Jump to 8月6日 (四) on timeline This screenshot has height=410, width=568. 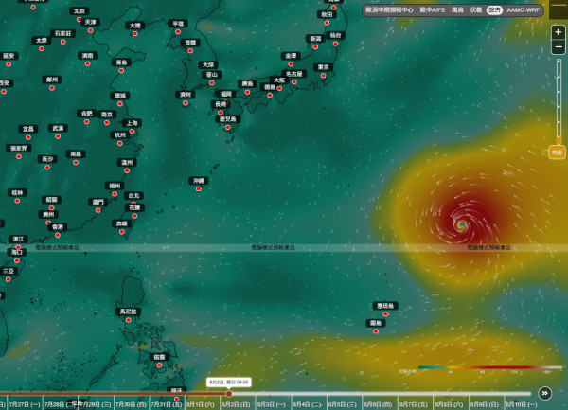pyautogui.click(x=378, y=404)
